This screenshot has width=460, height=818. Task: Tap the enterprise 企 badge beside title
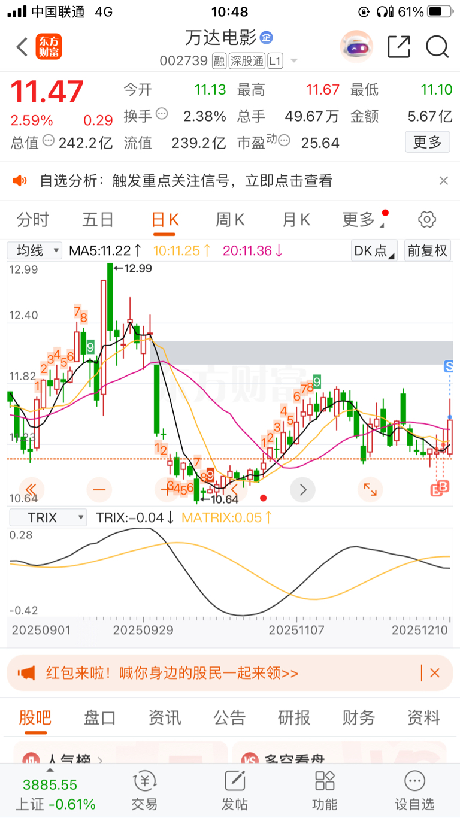coord(267,37)
